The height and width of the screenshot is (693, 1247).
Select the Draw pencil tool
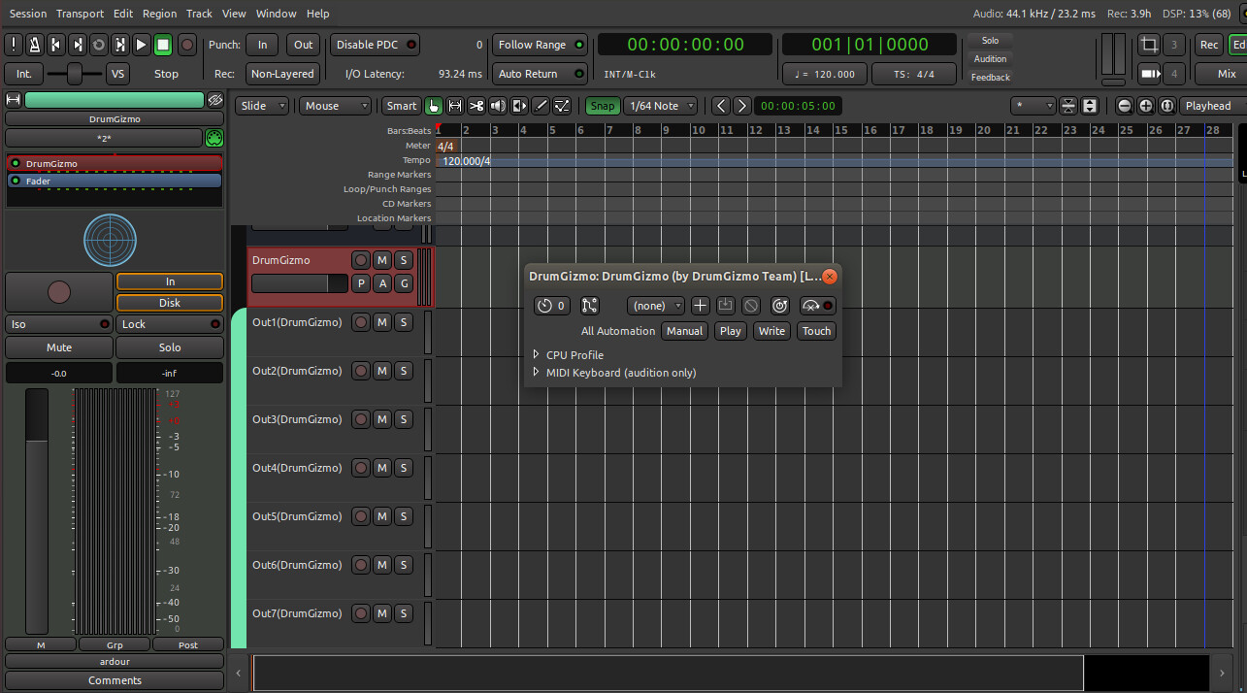pos(541,106)
